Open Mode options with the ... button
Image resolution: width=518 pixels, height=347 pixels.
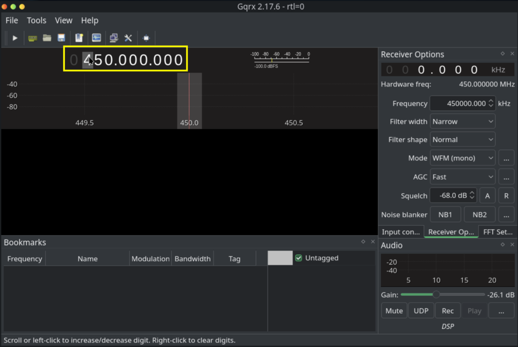pyautogui.click(x=506, y=158)
